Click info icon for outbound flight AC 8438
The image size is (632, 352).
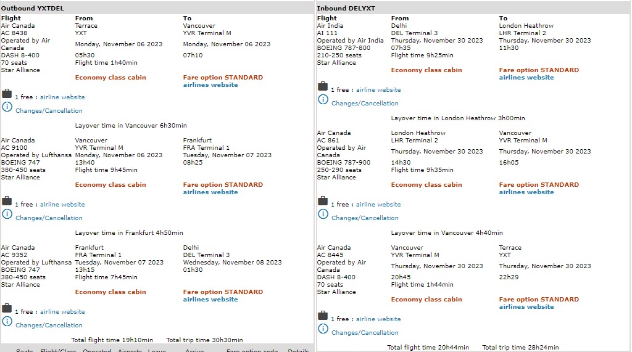[7, 107]
